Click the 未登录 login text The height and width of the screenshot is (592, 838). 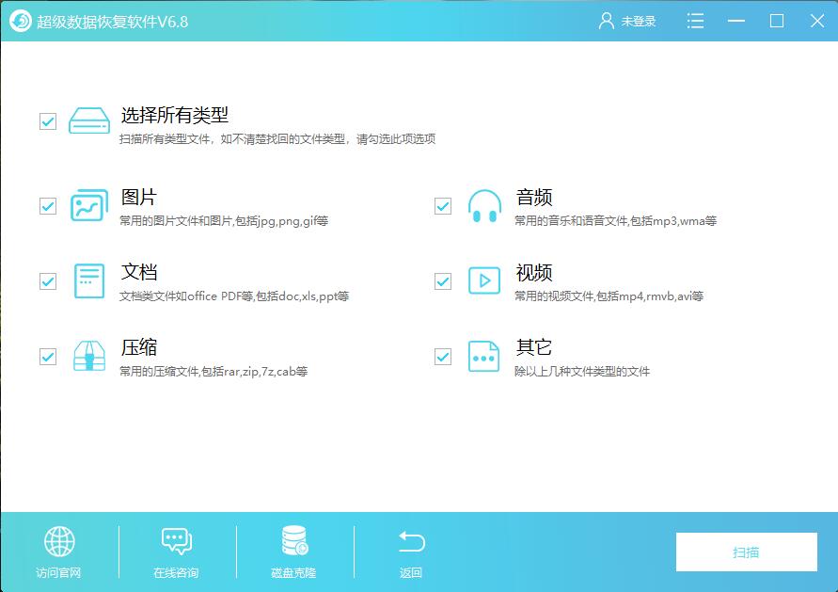point(638,22)
